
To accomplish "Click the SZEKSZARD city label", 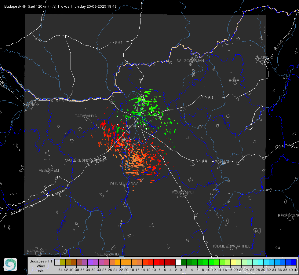I will [x=108, y=254].
